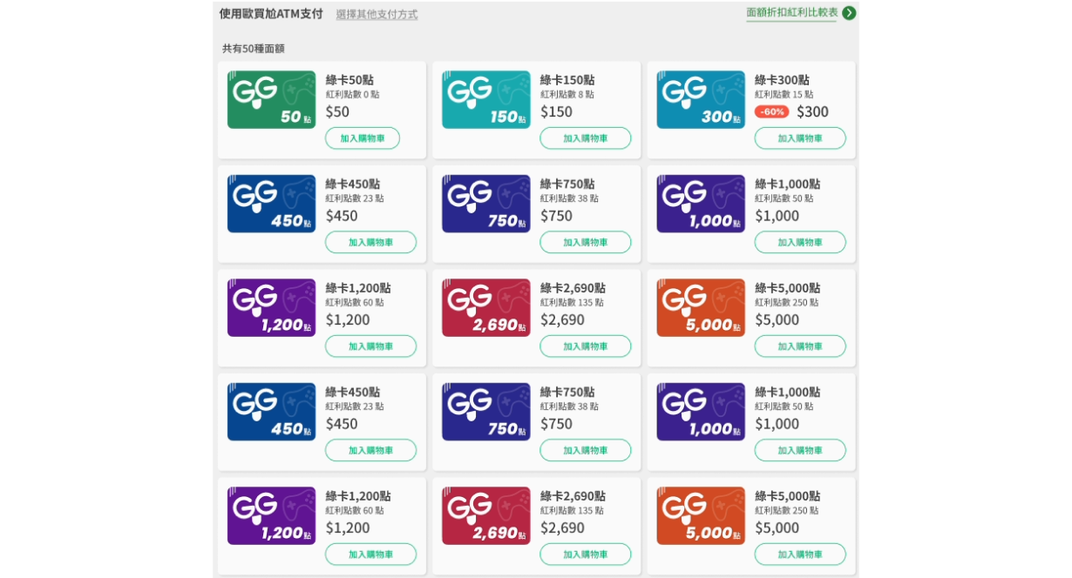Screen dimensions: 1072x578
Task: Click the $50 price
Action: tap(337, 111)
